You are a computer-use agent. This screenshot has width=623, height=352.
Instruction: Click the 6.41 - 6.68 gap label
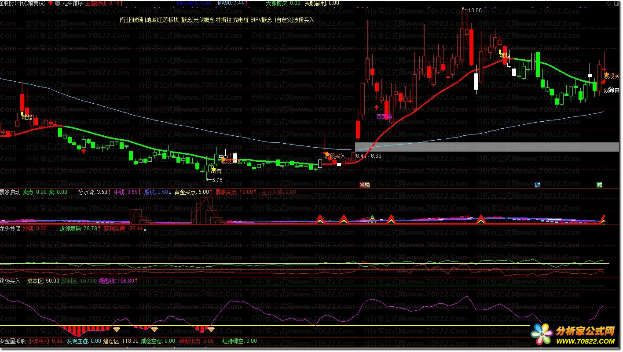coord(368,156)
